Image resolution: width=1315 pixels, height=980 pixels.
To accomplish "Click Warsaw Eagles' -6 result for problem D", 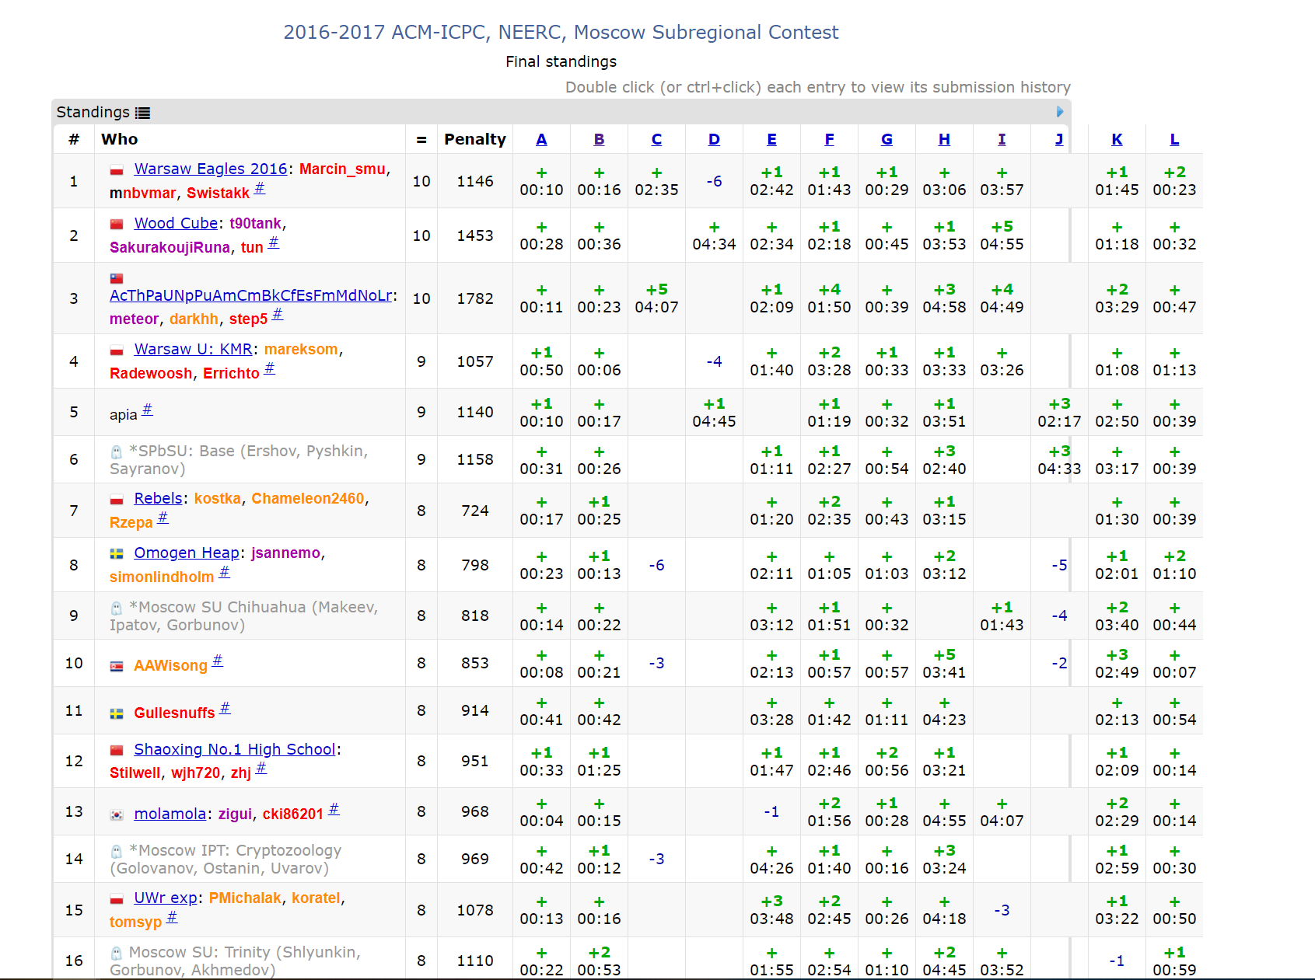I will pyautogui.click(x=714, y=181).
